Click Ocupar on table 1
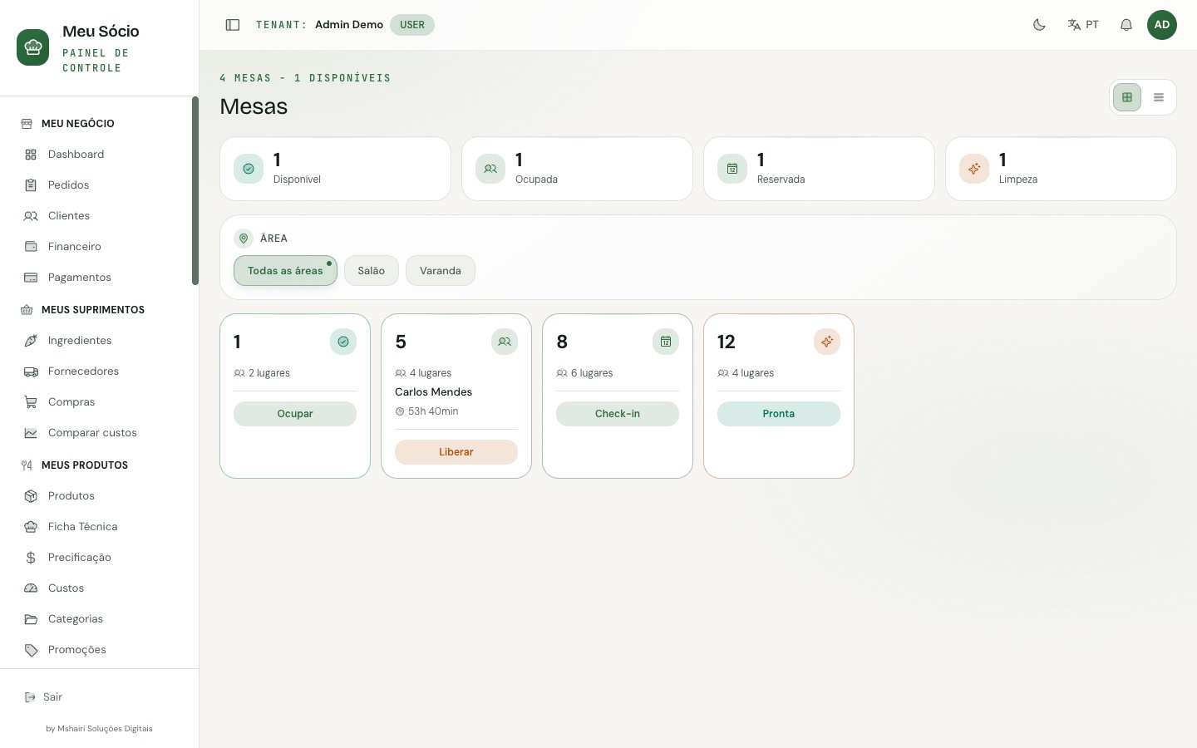 click(x=295, y=414)
